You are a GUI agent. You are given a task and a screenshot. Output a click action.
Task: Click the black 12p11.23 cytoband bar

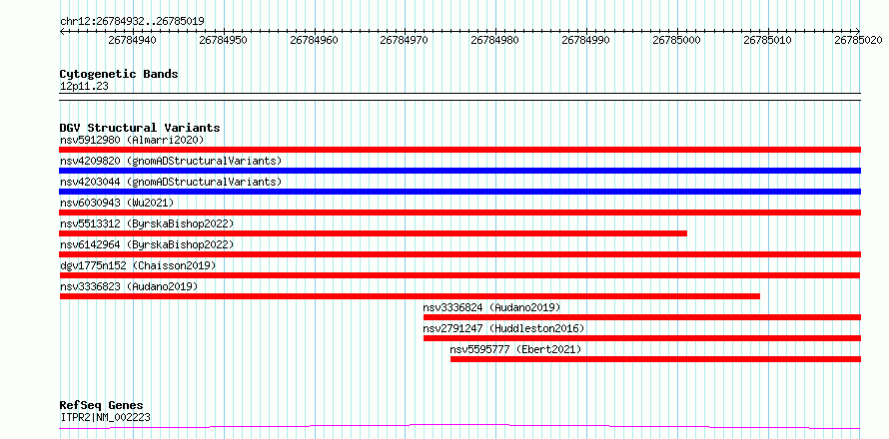[x=459, y=97]
